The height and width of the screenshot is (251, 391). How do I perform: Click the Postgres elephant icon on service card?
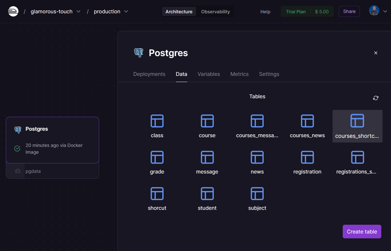18,129
